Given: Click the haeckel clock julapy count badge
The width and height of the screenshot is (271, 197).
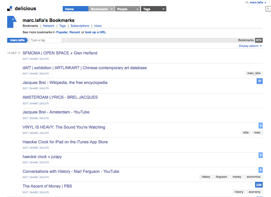Looking at the screenshot, I should click(260, 155).
